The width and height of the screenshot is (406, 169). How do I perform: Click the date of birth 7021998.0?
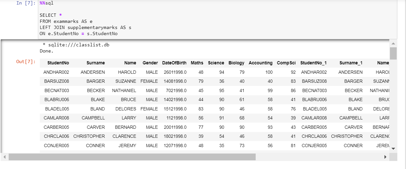(176, 90)
